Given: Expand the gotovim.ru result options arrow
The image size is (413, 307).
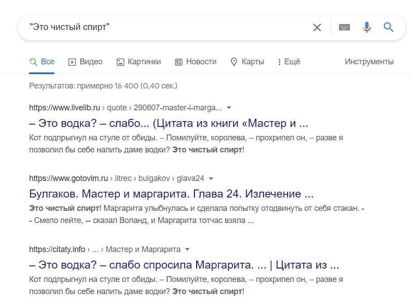Looking at the screenshot, I should [211, 178].
